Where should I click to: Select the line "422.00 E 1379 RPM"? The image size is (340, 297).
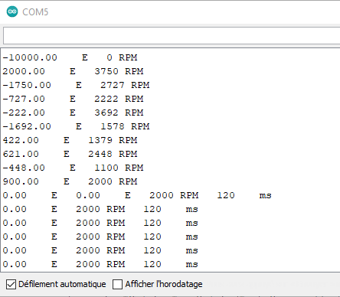(70, 140)
